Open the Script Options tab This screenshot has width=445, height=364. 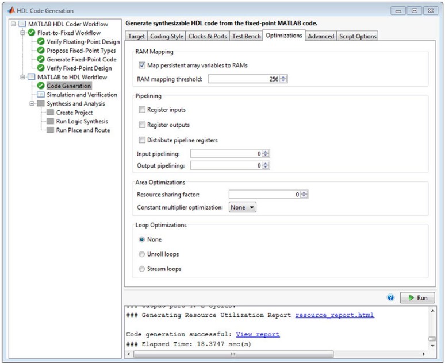coord(358,36)
